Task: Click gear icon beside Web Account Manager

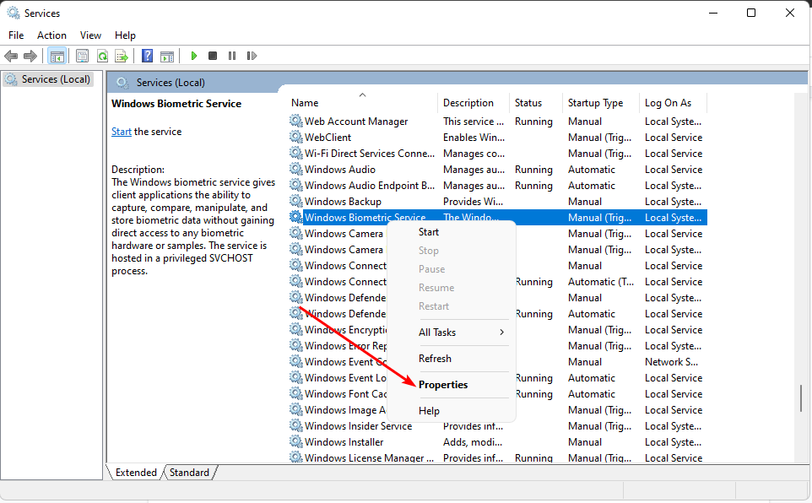Action: click(295, 122)
